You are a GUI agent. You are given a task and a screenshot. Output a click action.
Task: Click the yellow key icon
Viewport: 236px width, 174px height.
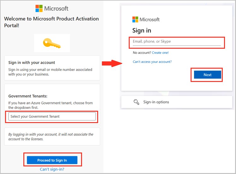[52, 43]
